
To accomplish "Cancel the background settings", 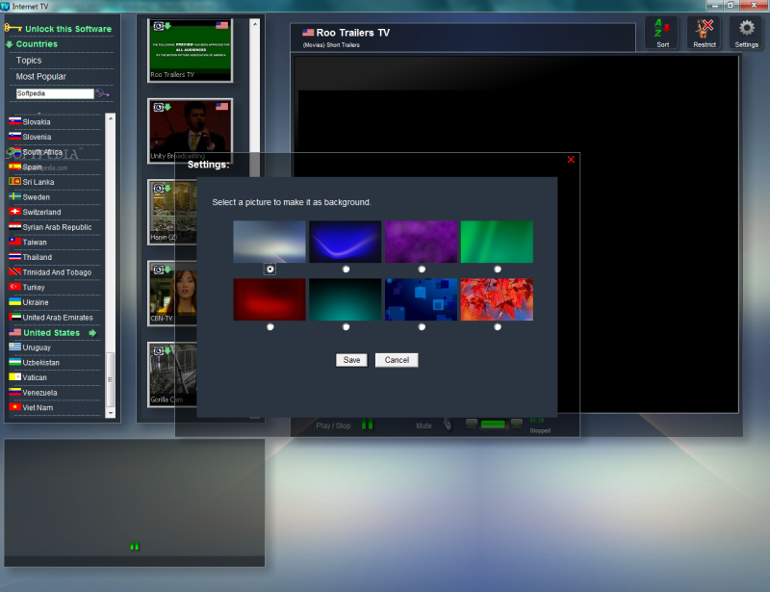I will [x=397, y=360].
